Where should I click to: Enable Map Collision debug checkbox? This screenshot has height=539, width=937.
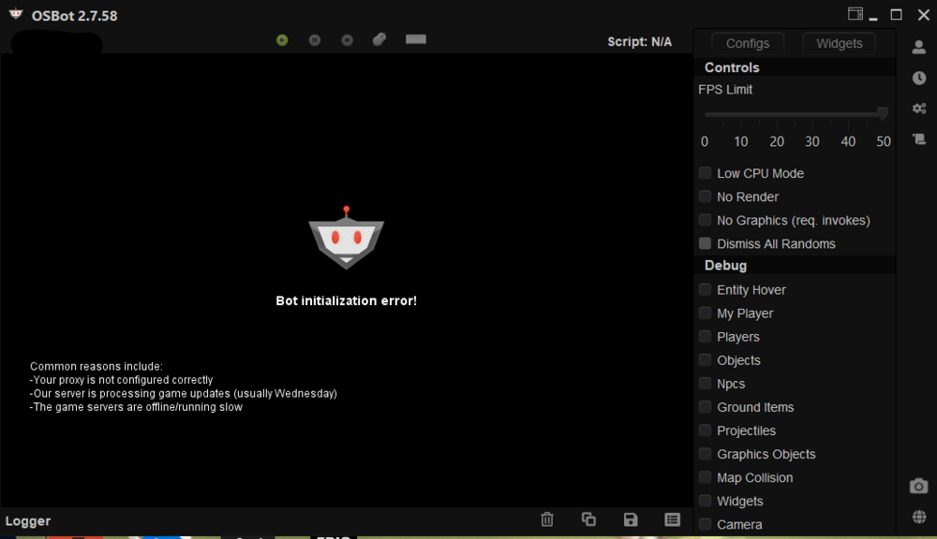[706, 477]
